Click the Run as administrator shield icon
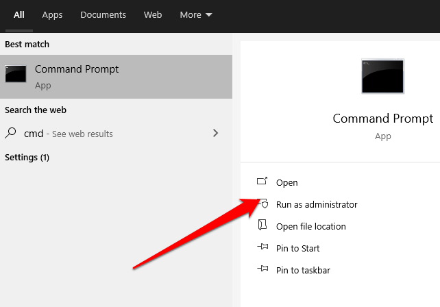 pyautogui.click(x=263, y=204)
